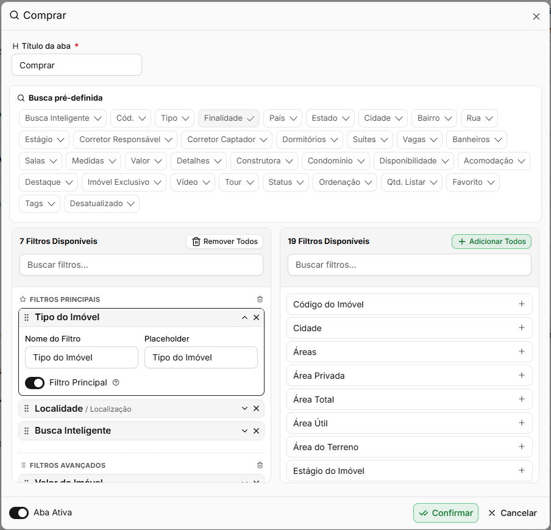Screen dimensions: 551x530
Task: Remove the Localidade filter
Action: point(256,408)
